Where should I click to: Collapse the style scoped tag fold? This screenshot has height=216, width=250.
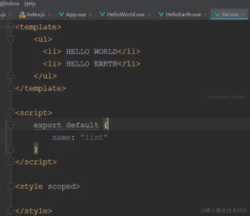pyautogui.click(x=11, y=186)
